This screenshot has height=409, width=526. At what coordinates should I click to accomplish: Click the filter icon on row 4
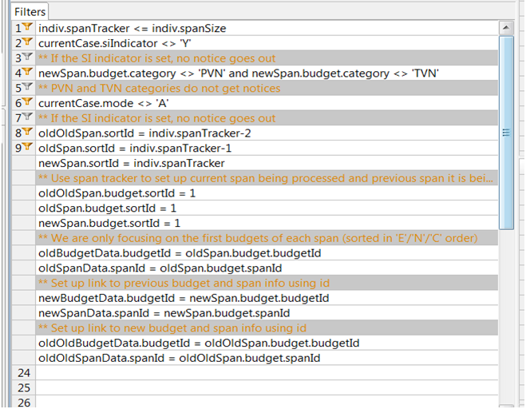pos(28,71)
